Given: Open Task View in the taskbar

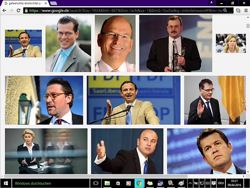Looking at the screenshot, I should pyautogui.click(x=96, y=183).
